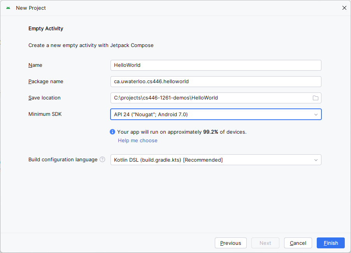Select the Save location path field
Screen dimensions: 351x253
tap(210, 98)
